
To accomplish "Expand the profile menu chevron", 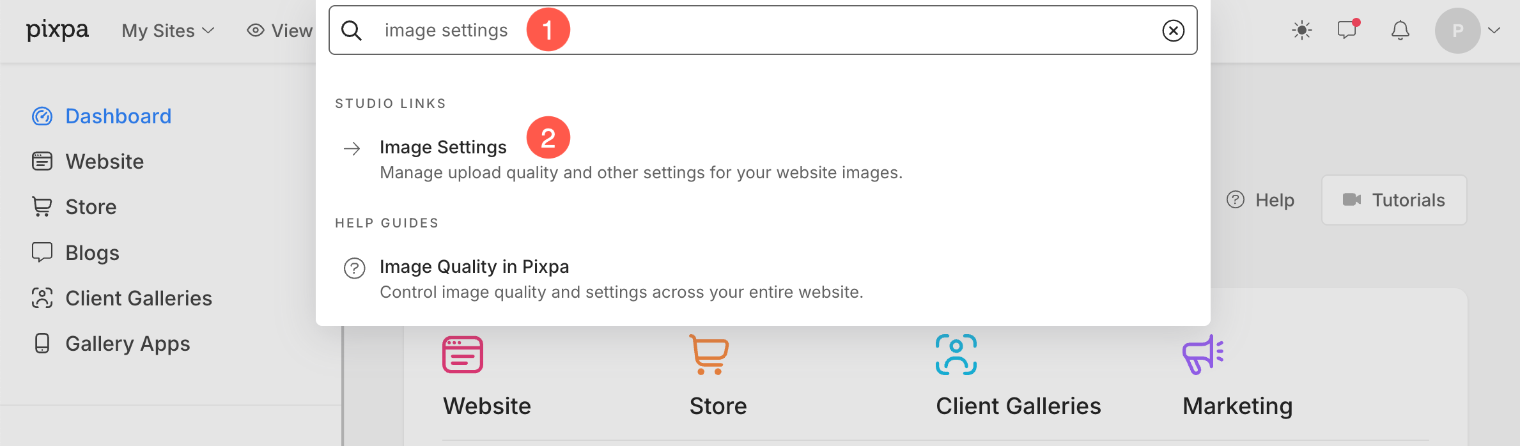I will coord(1494,31).
